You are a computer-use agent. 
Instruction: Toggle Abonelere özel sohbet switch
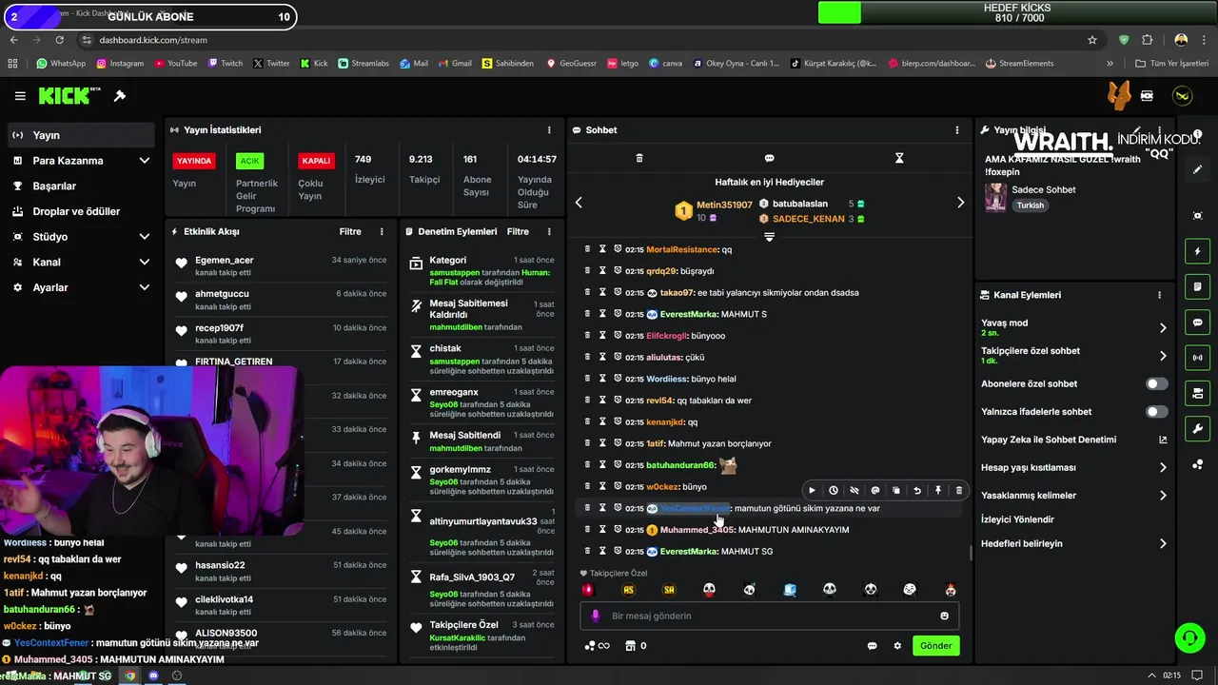(1156, 383)
